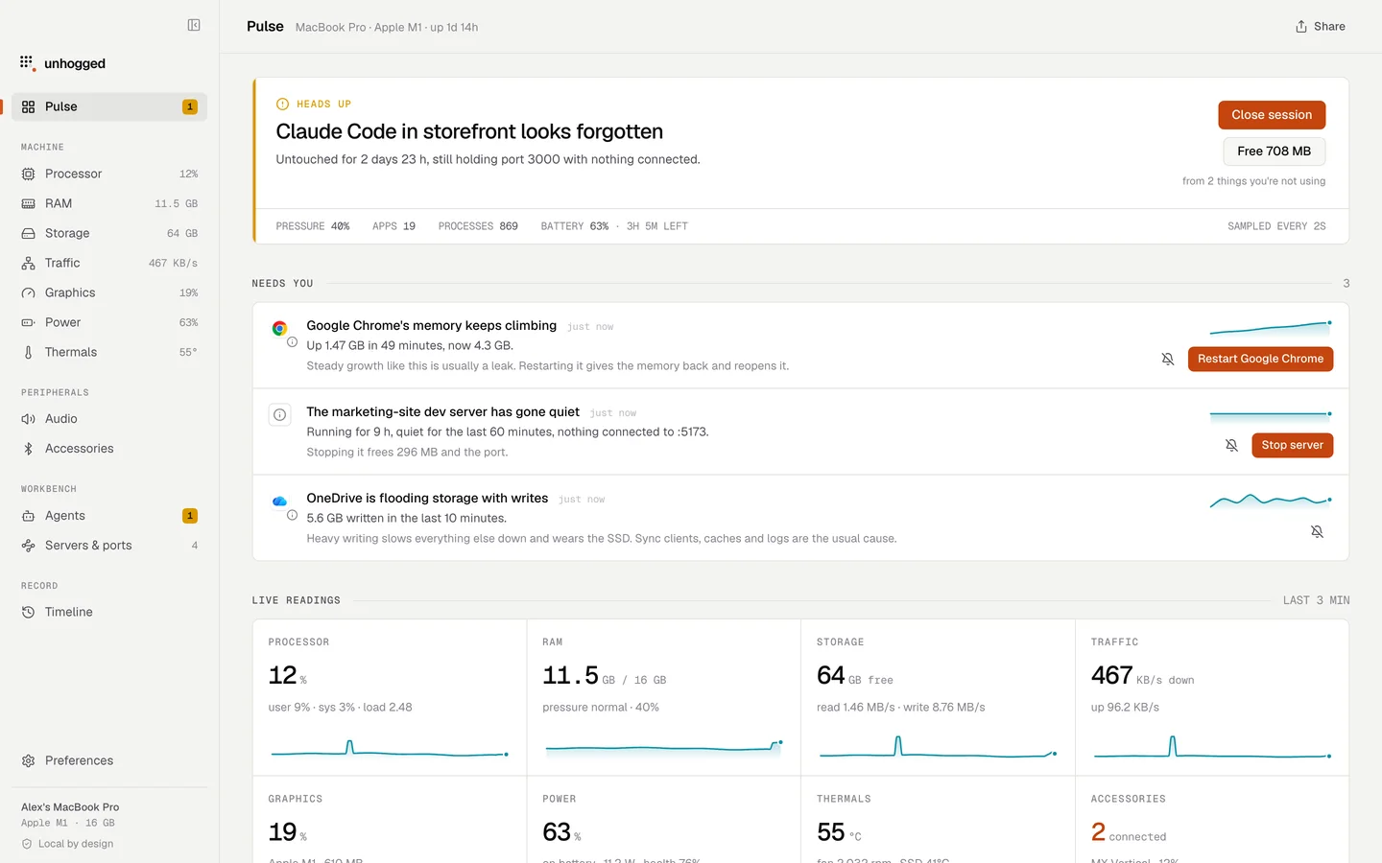
Task: Click the Free 708 MB button
Action: (1274, 152)
